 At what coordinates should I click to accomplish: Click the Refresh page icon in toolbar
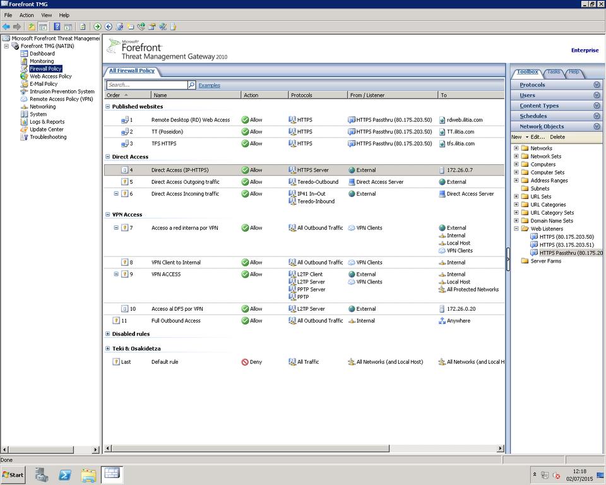pos(83,27)
